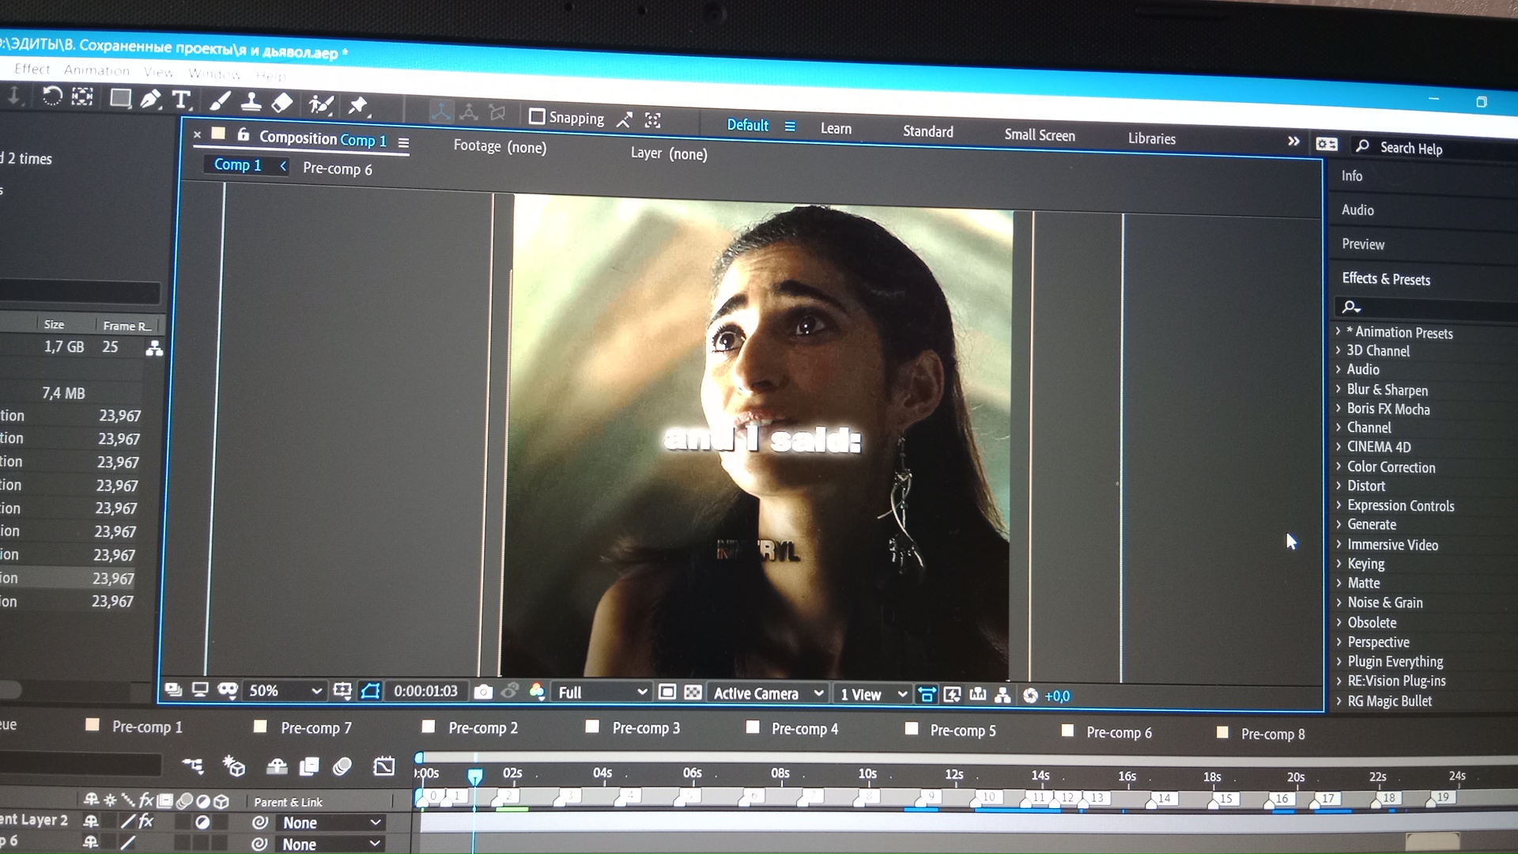This screenshot has width=1518, height=854.
Task: Switch to the Standard workspace
Action: pos(927,131)
